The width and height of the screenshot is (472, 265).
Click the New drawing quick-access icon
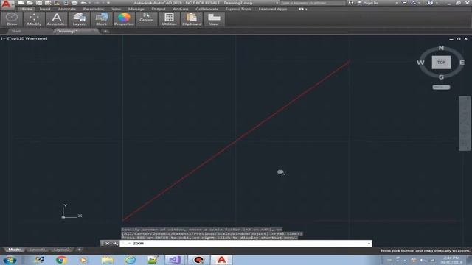click(21, 3)
